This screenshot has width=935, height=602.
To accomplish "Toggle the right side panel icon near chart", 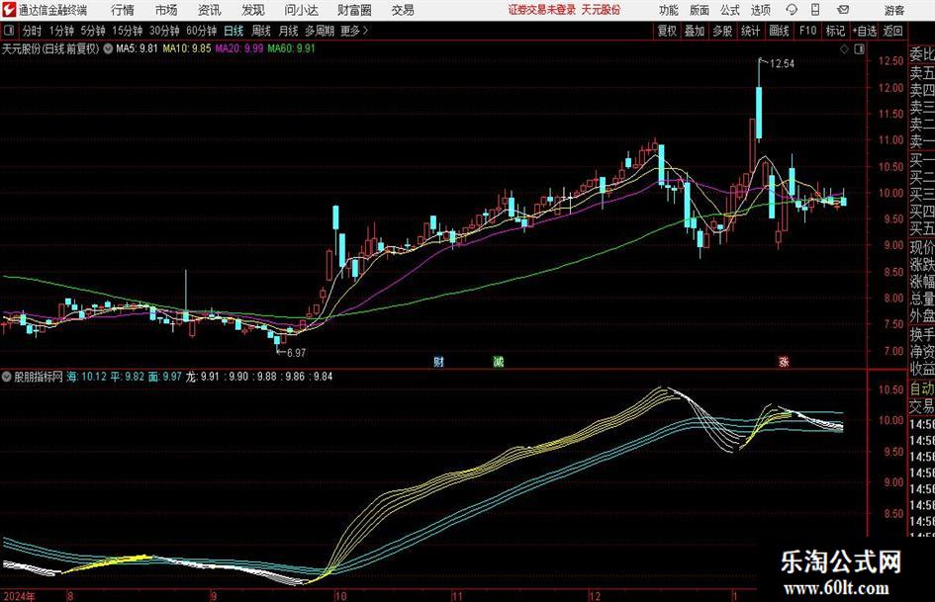I will tap(859, 49).
